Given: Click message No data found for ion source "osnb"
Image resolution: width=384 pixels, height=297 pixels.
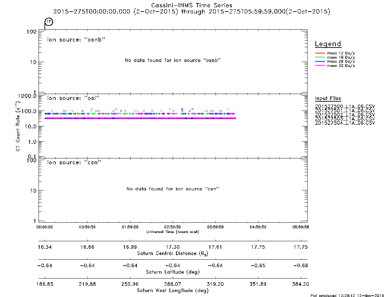Looking at the screenshot, I should [x=173, y=60].
